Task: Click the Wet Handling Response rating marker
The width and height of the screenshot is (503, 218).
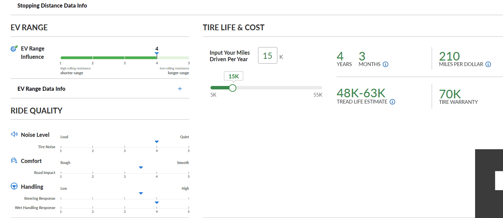Action: (157, 203)
